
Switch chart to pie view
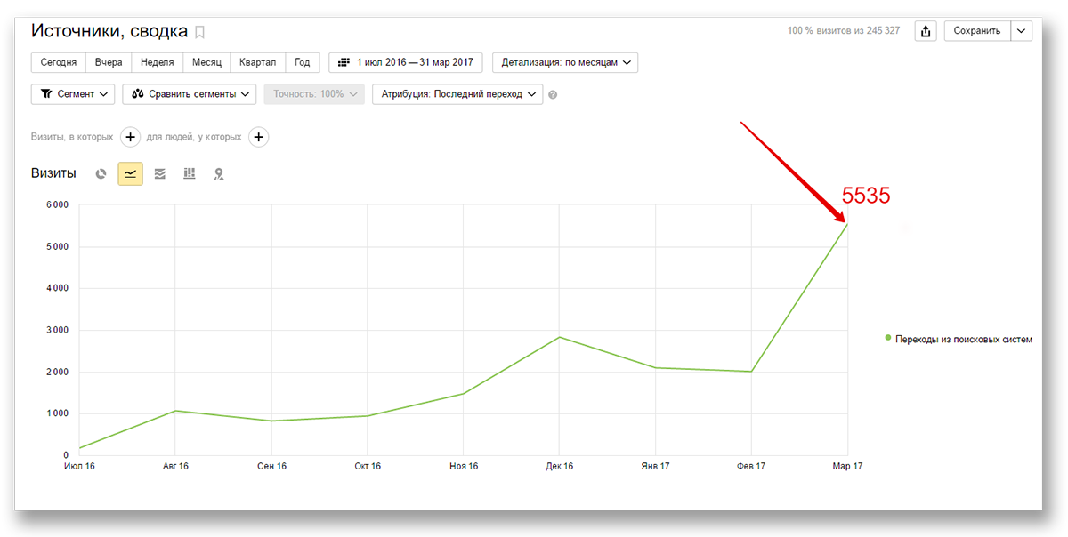click(101, 174)
